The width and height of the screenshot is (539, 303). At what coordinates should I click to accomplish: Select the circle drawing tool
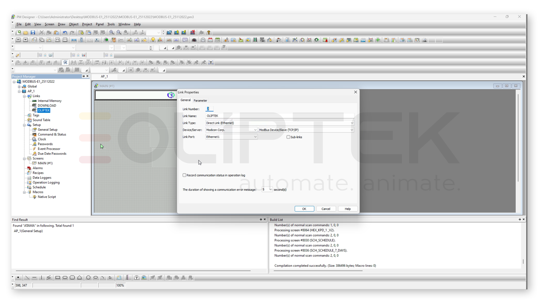tap(88, 278)
